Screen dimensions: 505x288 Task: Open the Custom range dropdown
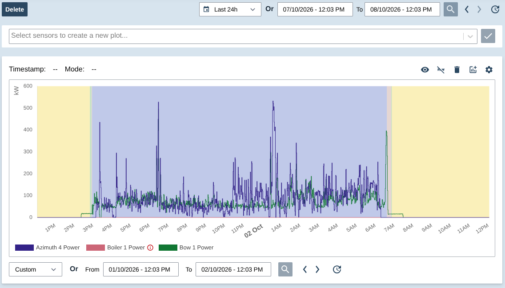pyautogui.click(x=36, y=269)
